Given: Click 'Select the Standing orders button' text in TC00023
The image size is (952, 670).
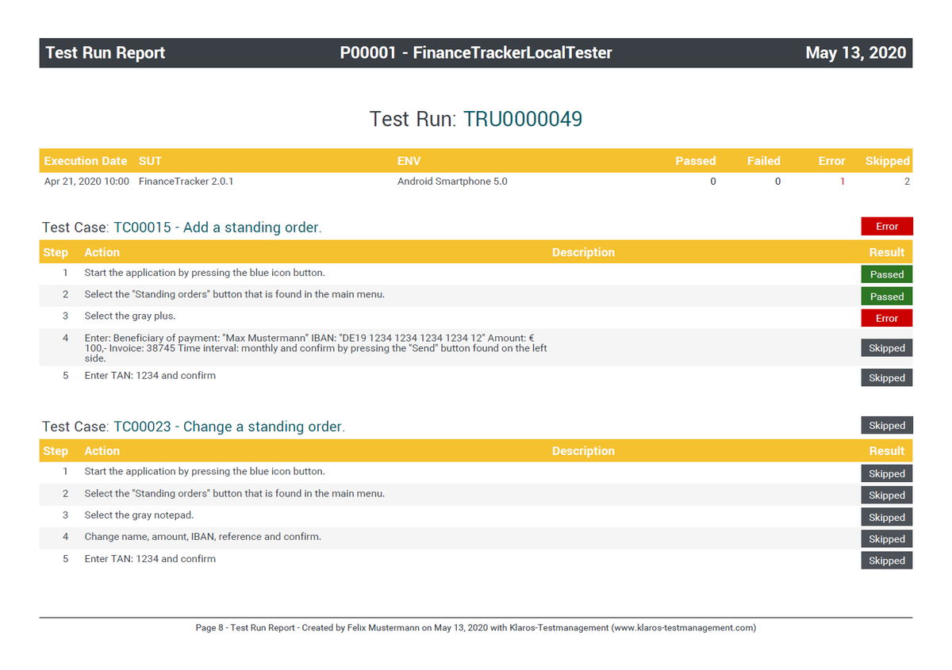Looking at the screenshot, I should tap(235, 493).
